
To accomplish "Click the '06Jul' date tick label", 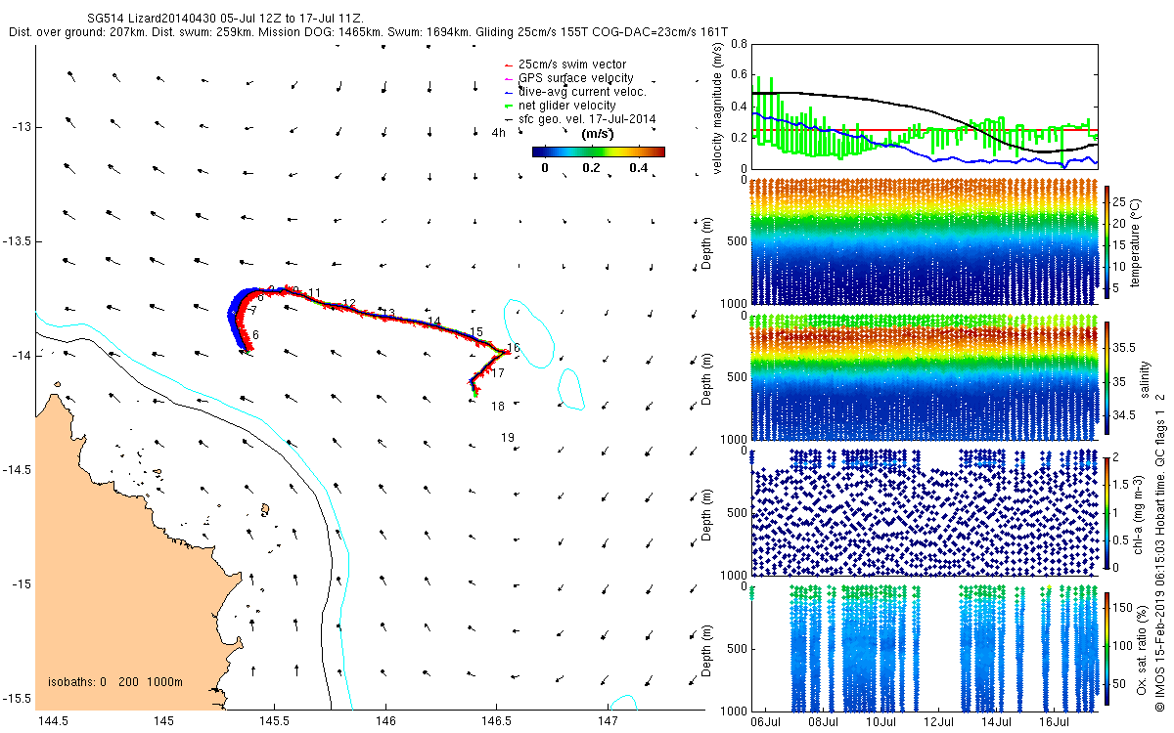I will click(x=766, y=722).
